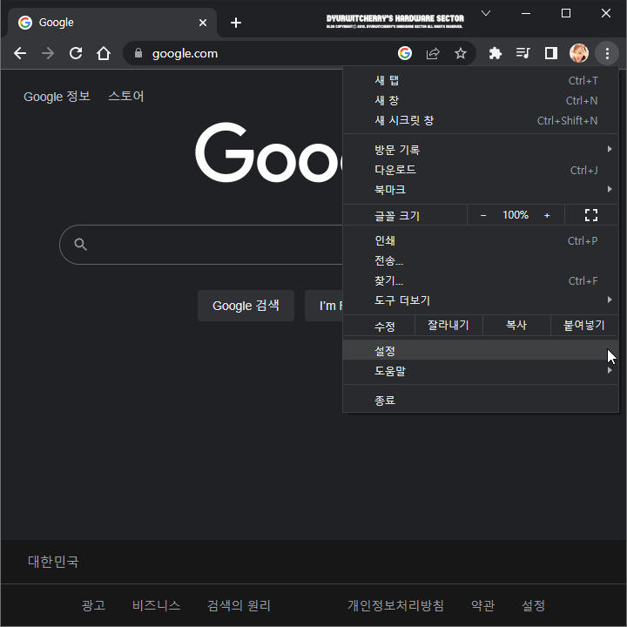
Task: Click 복사 in the edit row
Action: 516,325
